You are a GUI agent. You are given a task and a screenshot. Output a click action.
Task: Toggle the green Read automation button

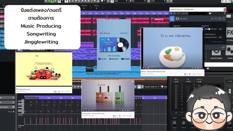[52, 1]
